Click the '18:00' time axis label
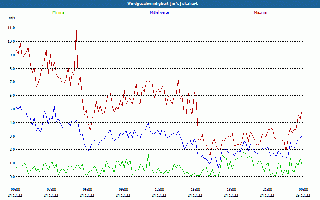Viewport: 320px width, 200px height. point(232,190)
